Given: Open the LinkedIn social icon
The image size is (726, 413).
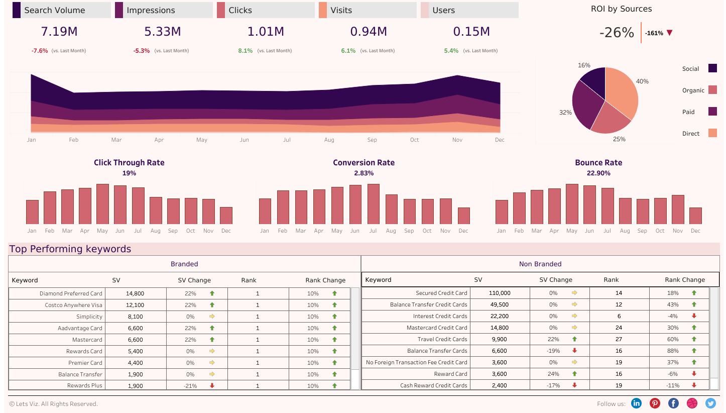Looking at the screenshot, I should coord(636,403).
